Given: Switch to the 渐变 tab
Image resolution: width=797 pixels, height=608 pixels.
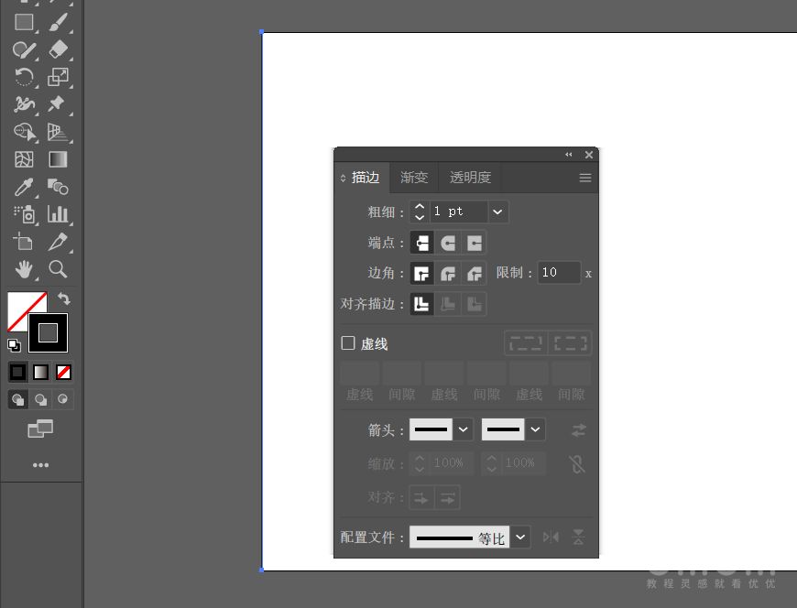Looking at the screenshot, I should tap(414, 178).
